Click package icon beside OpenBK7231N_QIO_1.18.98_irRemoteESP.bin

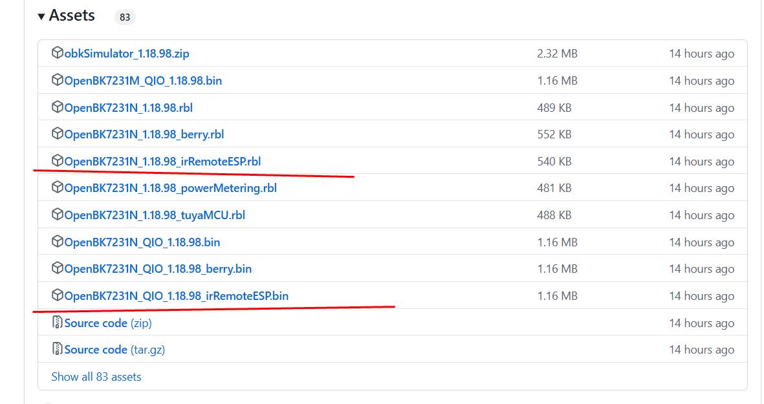(x=58, y=295)
